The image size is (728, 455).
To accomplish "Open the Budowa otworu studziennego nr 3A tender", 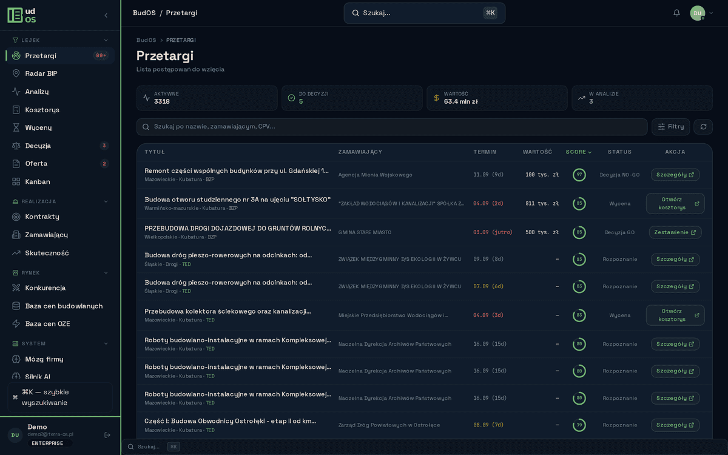I will pos(237,200).
